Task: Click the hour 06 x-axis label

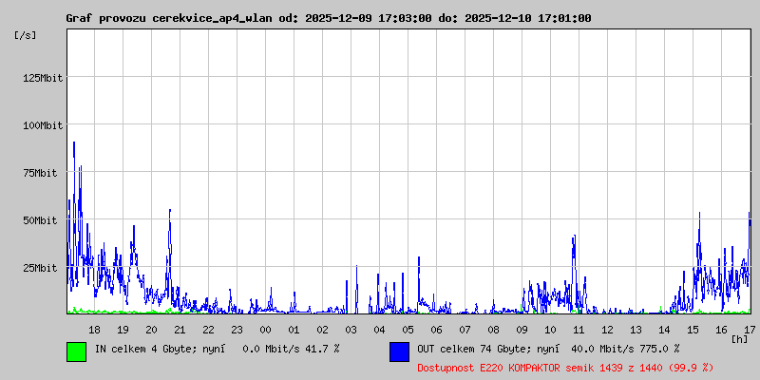Action: click(436, 330)
